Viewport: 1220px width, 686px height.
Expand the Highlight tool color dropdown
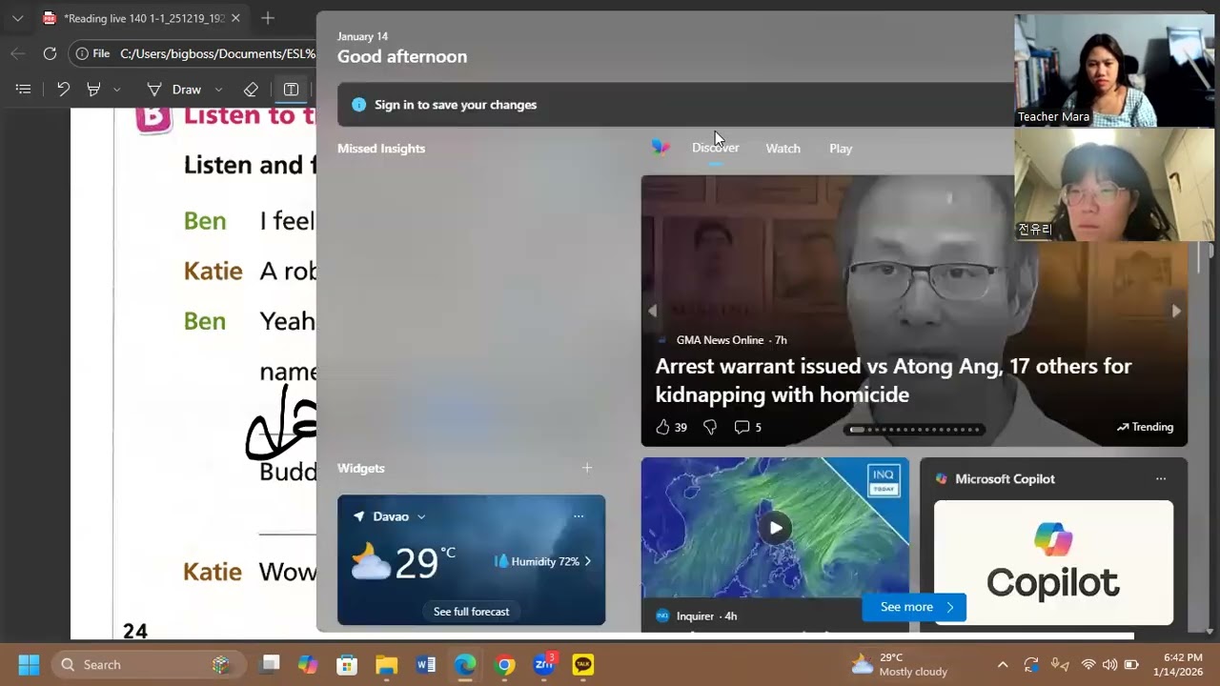click(x=116, y=90)
